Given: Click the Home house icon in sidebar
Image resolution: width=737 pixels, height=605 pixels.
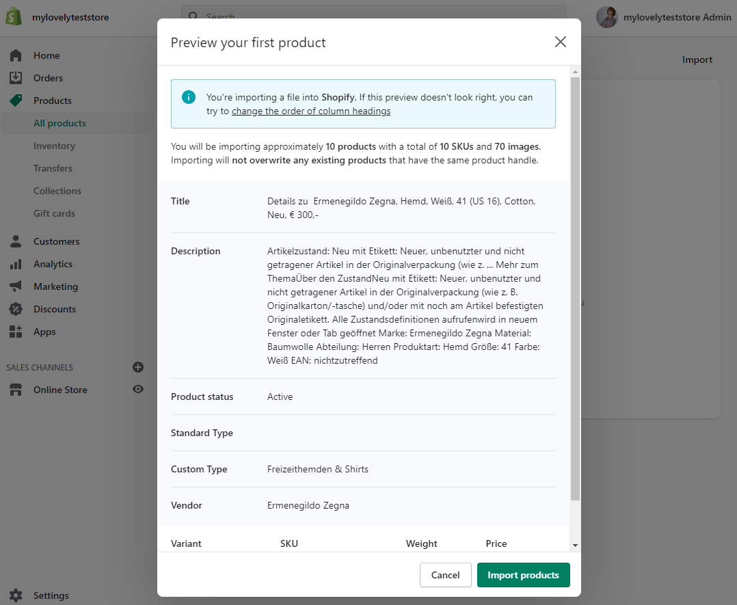Looking at the screenshot, I should 16,55.
